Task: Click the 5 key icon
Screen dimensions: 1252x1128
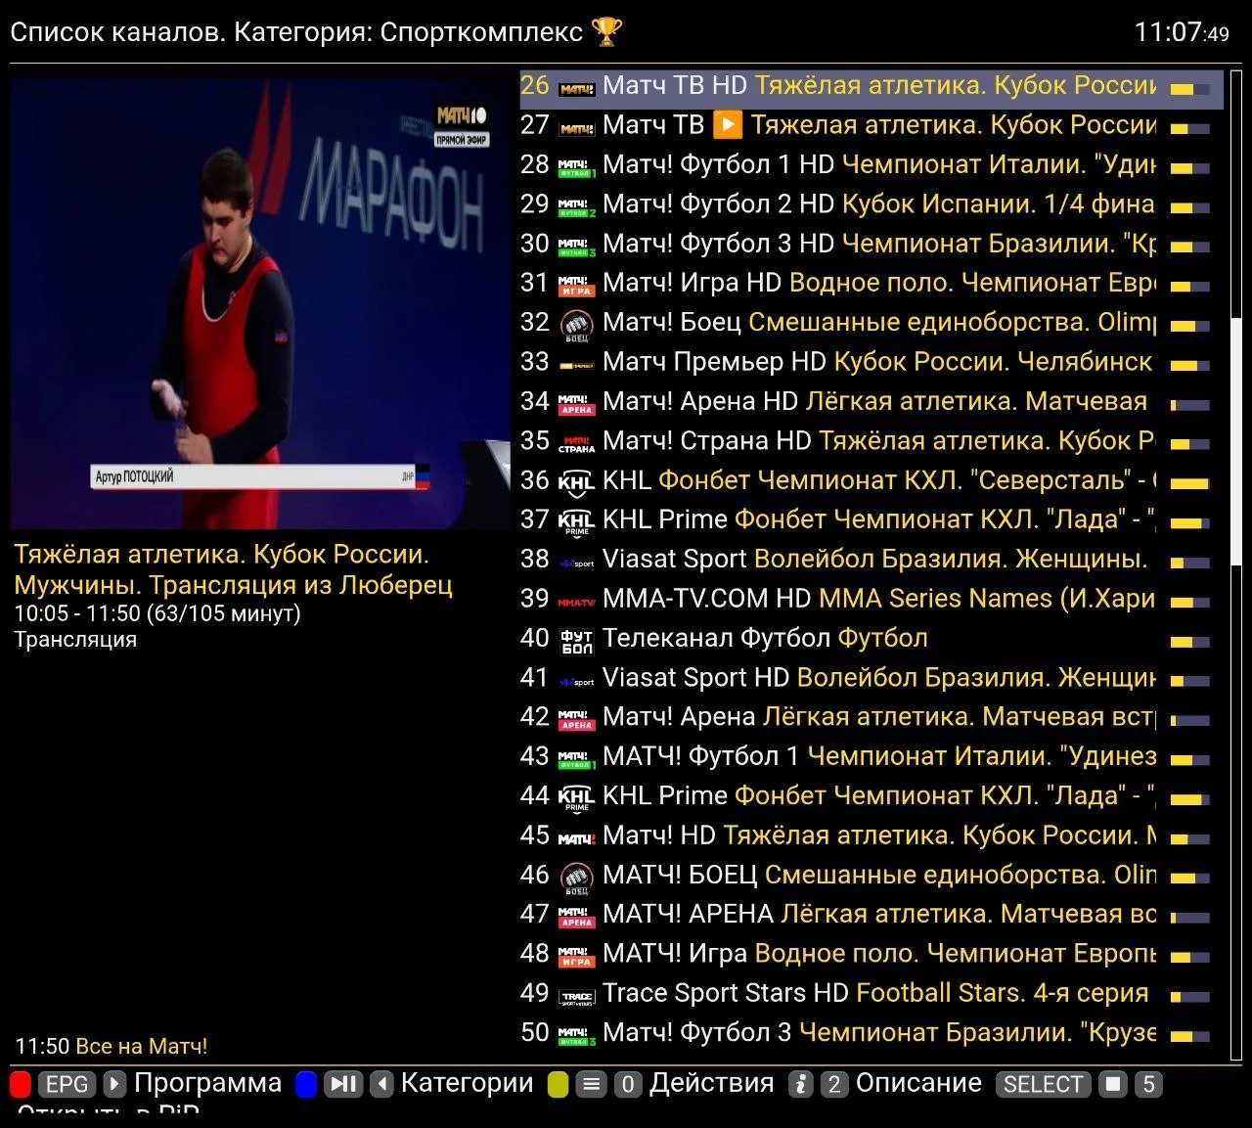Action: coord(1148,1084)
